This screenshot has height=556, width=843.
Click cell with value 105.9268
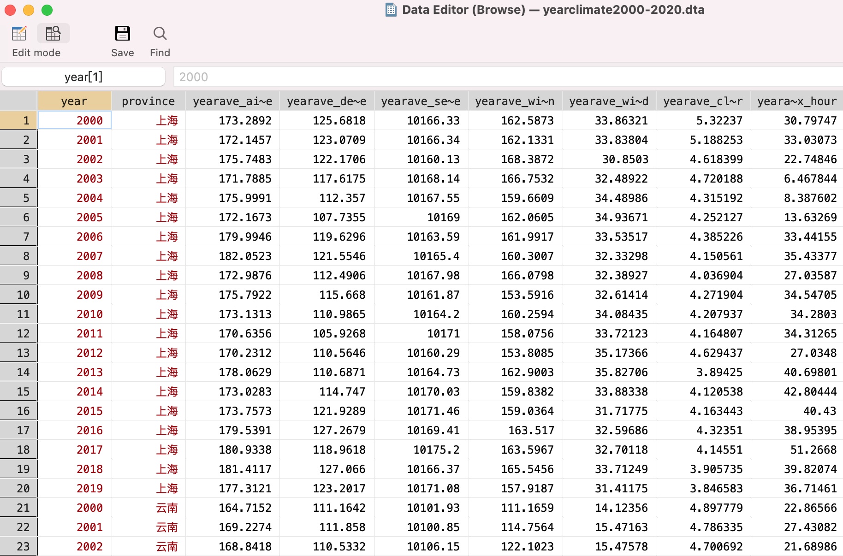tap(327, 333)
